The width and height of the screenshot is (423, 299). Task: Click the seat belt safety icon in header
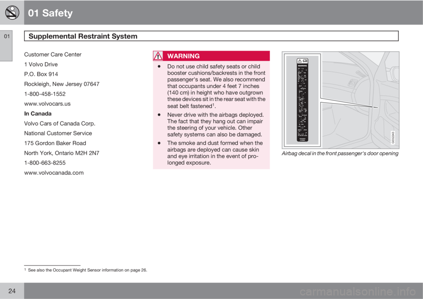(x=12, y=12)
